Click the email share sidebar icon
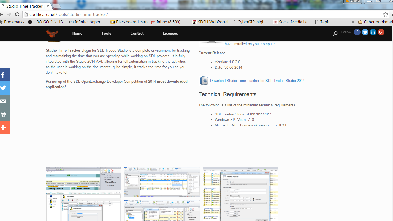The width and height of the screenshot is (393, 221). coord(4,101)
